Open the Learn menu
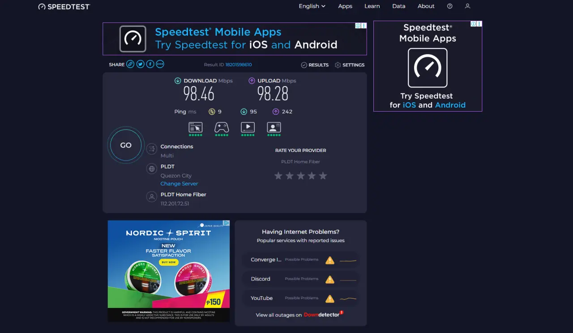 [x=372, y=6]
